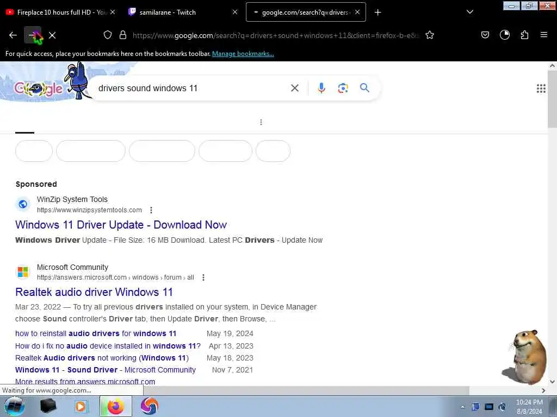Click the answers.microsoft.com breadcrumb text
Viewport: 557px width, 417px height.
click(x=115, y=277)
